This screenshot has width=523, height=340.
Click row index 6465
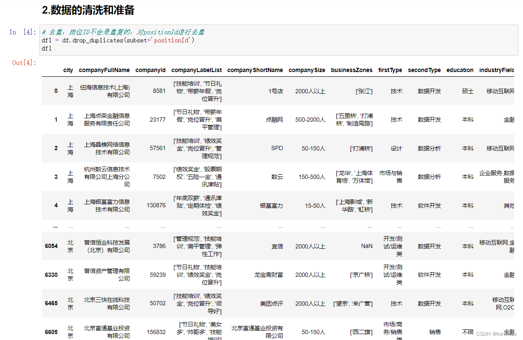point(51,304)
